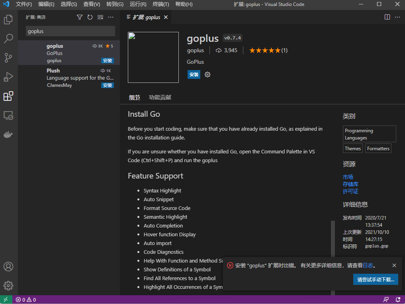The image size is (405, 304).
Task: Click the goplus publisher name on detail page
Action: [x=195, y=51]
